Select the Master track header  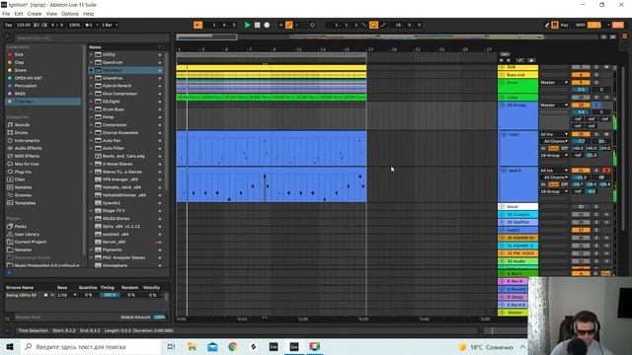(514, 313)
